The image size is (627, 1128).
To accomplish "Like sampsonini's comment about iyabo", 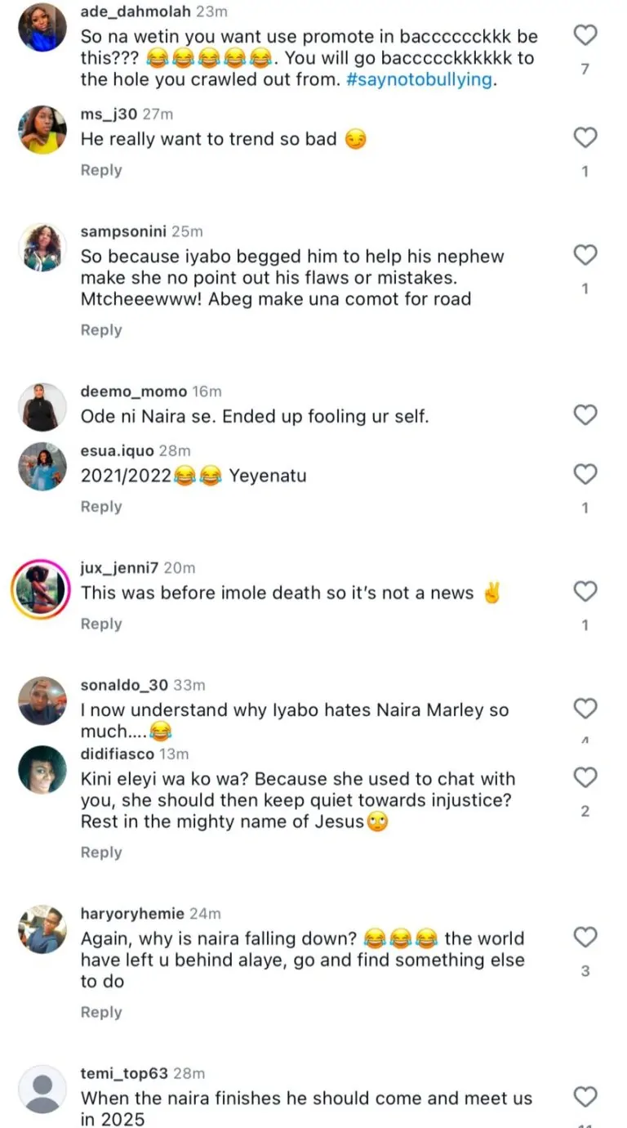I will (x=585, y=256).
